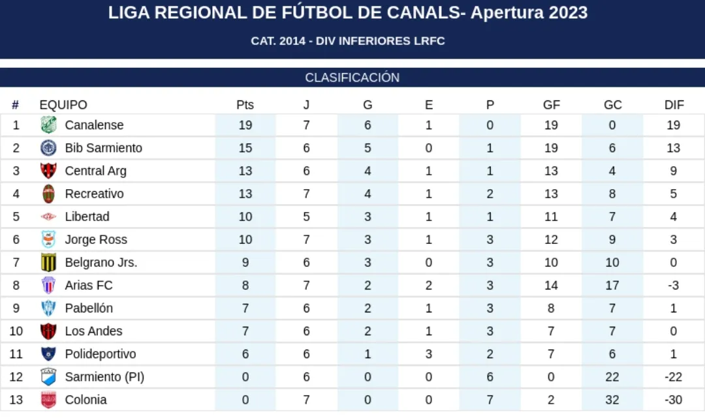Select the Pts column header
705x420 pixels.
point(245,105)
